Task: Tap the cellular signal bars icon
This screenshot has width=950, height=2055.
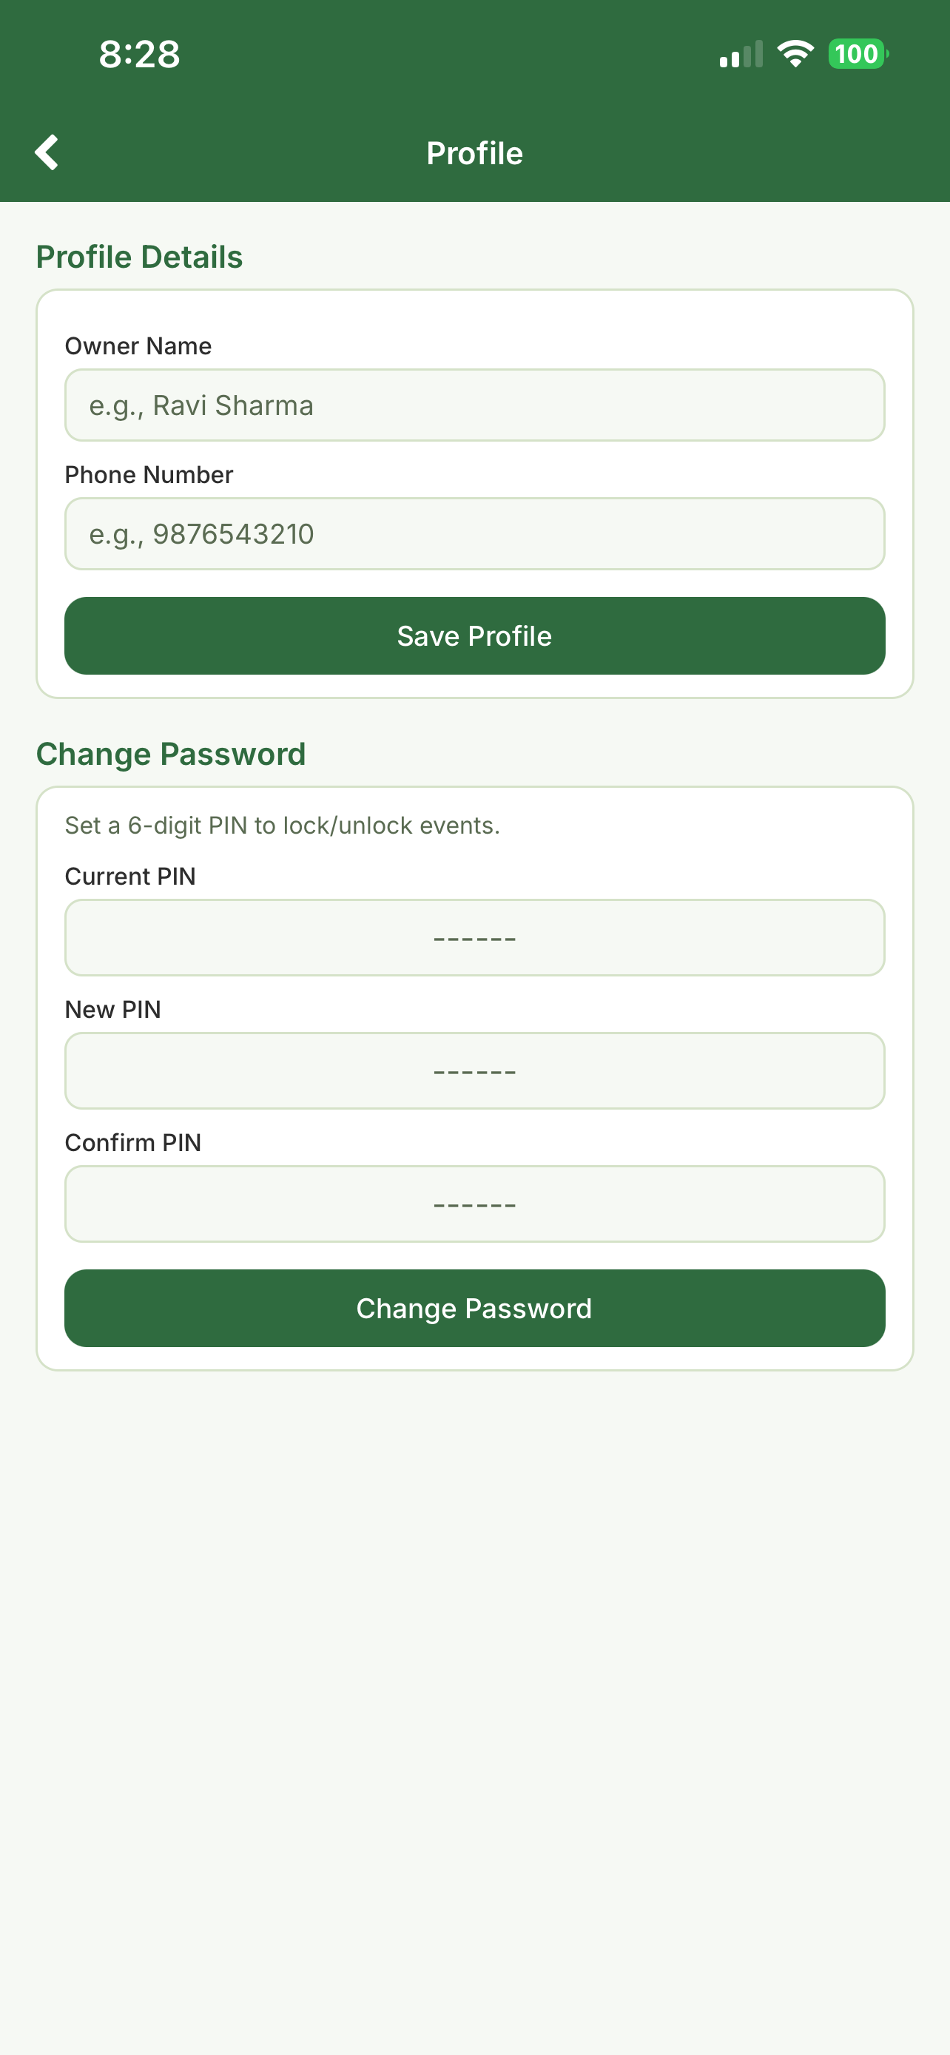Action: tap(740, 54)
